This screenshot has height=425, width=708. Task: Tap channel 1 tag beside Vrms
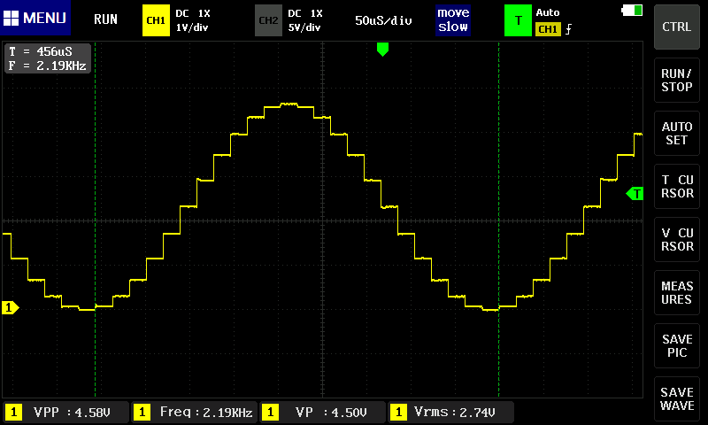(x=398, y=413)
